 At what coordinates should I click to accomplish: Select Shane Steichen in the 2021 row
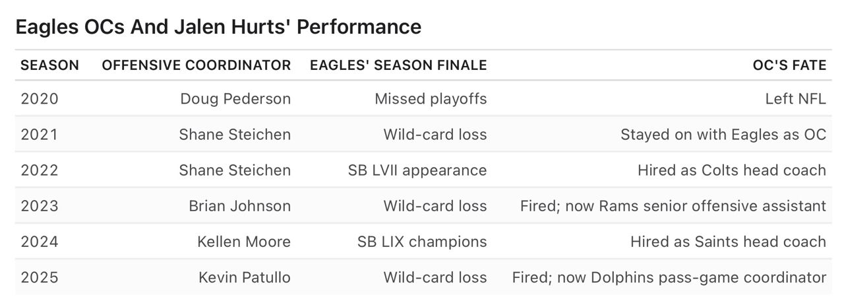(234, 135)
